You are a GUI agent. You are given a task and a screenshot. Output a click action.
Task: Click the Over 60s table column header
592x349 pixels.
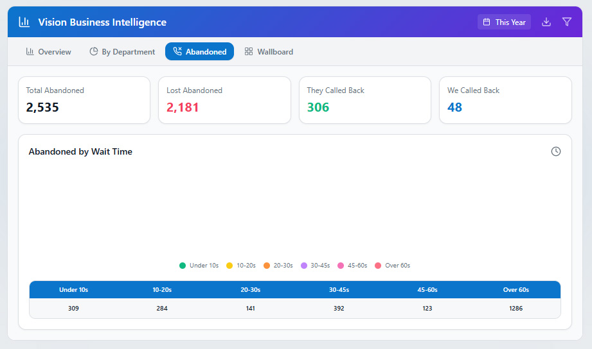pos(516,289)
